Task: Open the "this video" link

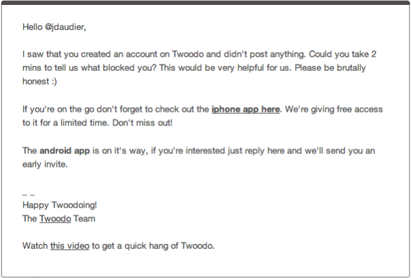Action: [70, 245]
